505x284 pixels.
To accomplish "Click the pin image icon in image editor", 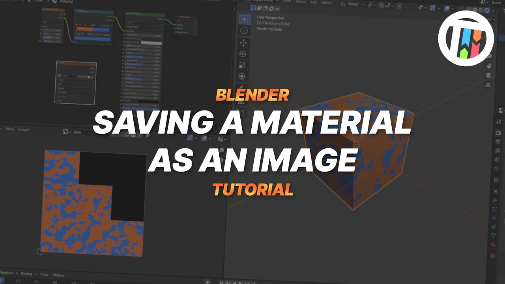I will tap(147, 136).
